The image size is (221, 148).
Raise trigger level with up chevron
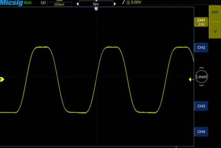click(201, 68)
